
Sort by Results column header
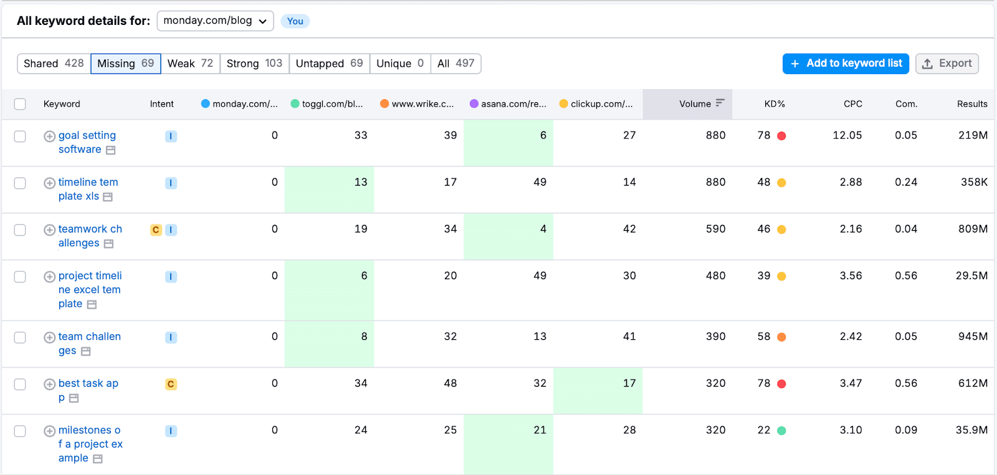(x=972, y=104)
